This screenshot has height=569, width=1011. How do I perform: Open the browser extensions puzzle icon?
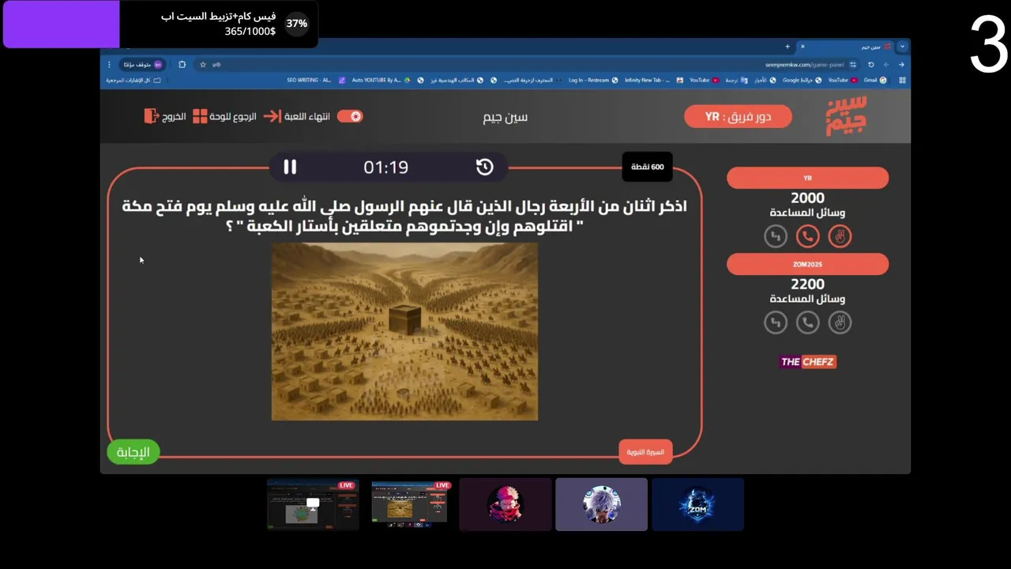pyautogui.click(x=182, y=65)
